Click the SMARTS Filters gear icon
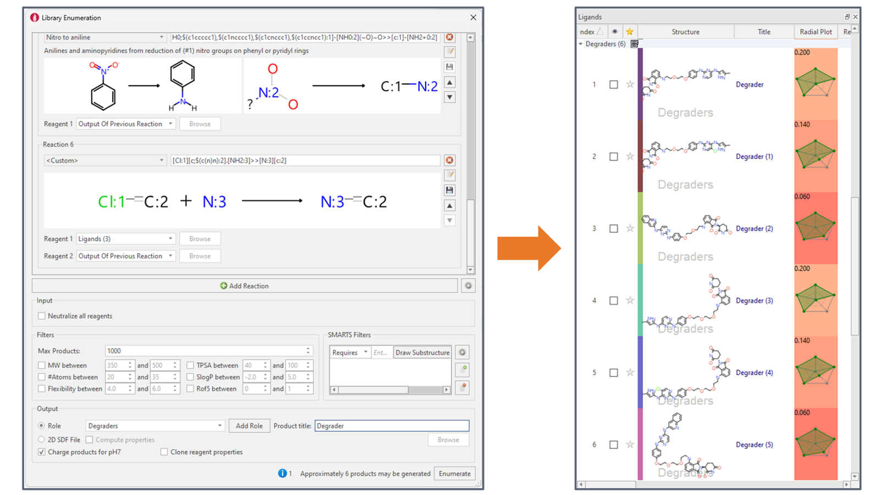The image size is (880, 495). 463,353
